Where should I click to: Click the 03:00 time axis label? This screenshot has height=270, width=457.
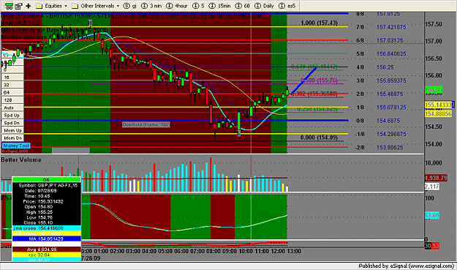(133, 251)
